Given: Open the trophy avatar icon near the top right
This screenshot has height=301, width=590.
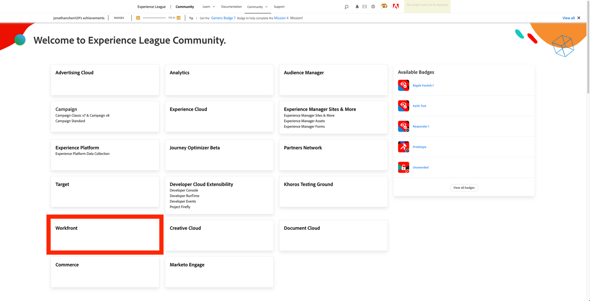Looking at the screenshot, I should click(384, 7).
